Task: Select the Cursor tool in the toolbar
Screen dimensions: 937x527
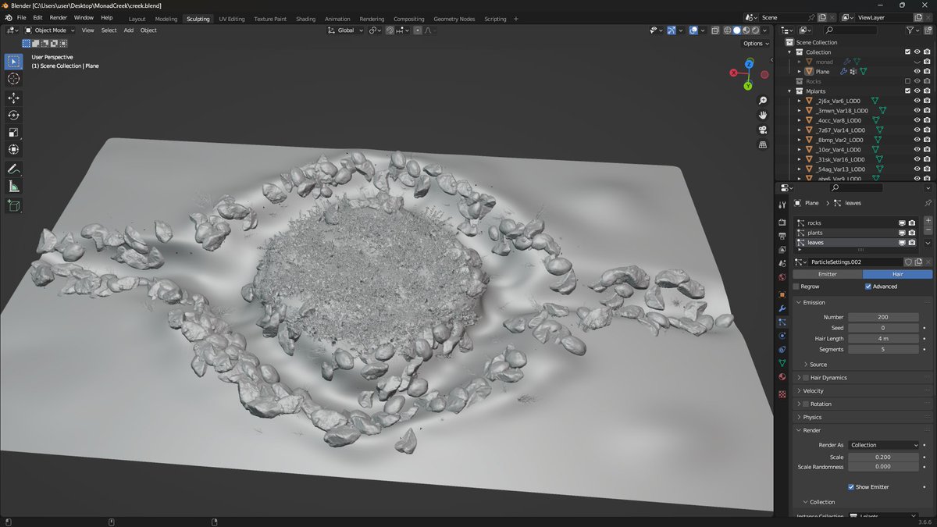Action: (x=13, y=79)
